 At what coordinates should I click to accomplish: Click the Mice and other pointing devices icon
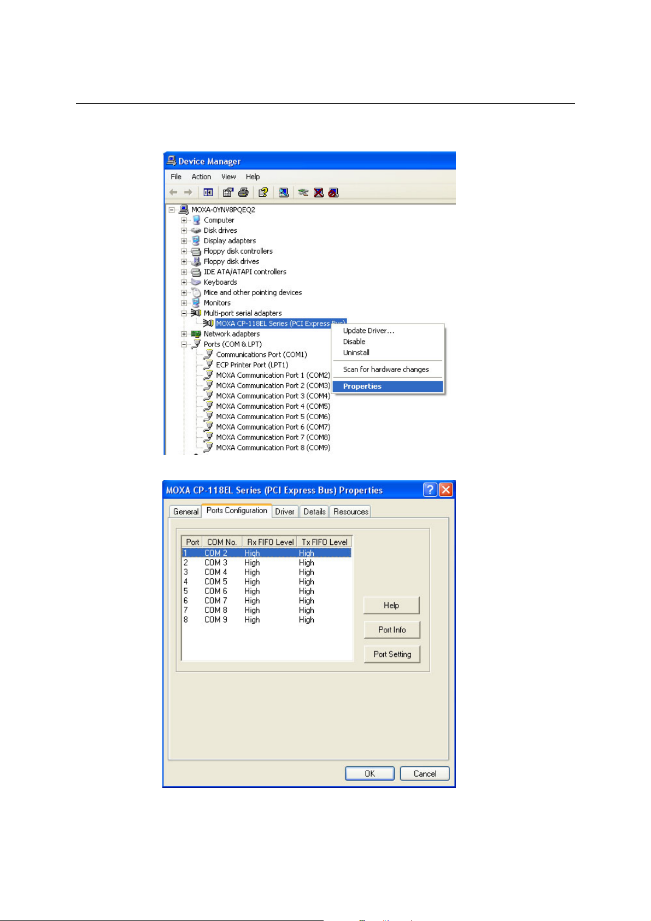[x=196, y=293]
